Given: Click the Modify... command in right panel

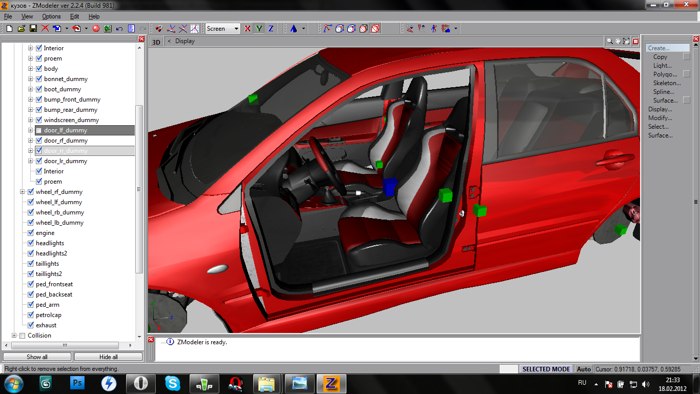Looking at the screenshot, I should [660, 118].
